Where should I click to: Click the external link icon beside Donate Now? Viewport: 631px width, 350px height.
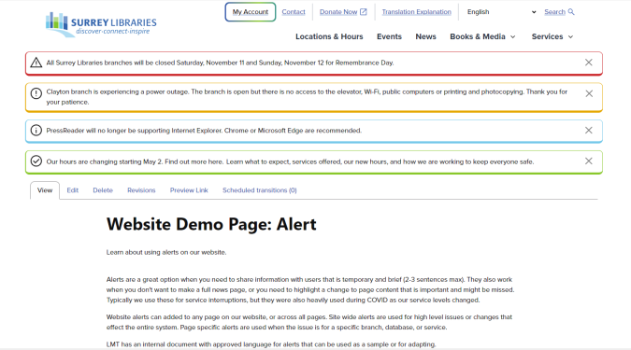(364, 11)
